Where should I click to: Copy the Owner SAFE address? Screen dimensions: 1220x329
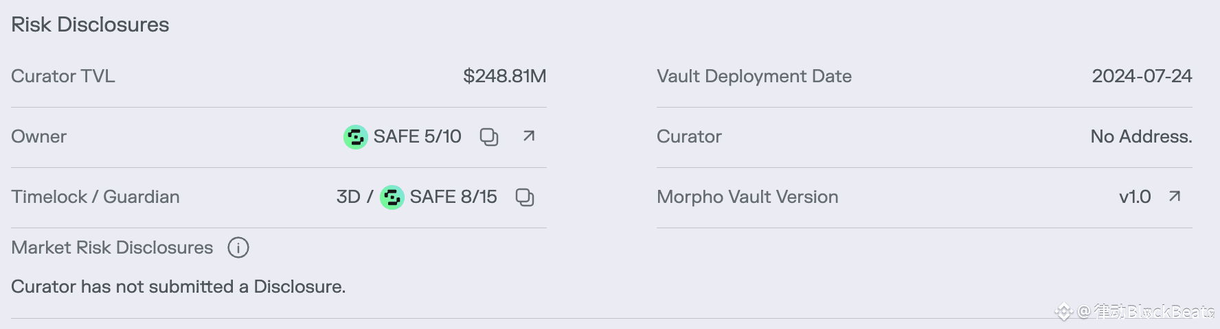(x=489, y=137)
